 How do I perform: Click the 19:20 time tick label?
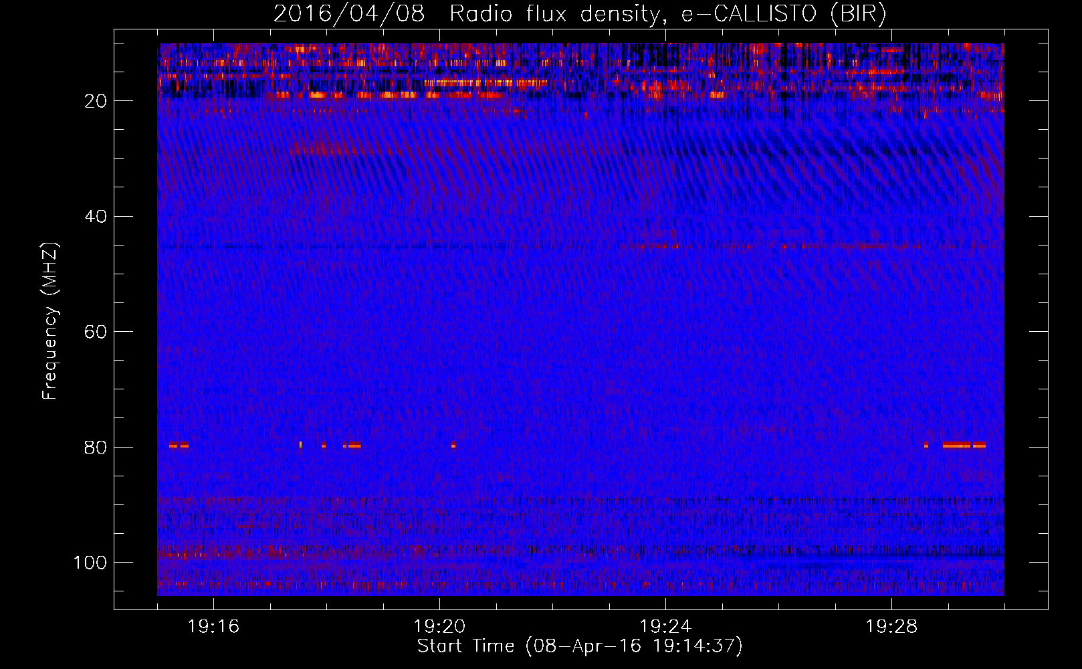click(x=439, y=627)
